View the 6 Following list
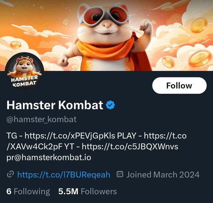 28,191
